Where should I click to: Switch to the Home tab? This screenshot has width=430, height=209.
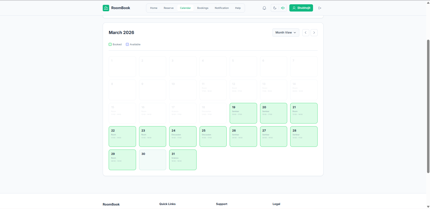point(154,8)
